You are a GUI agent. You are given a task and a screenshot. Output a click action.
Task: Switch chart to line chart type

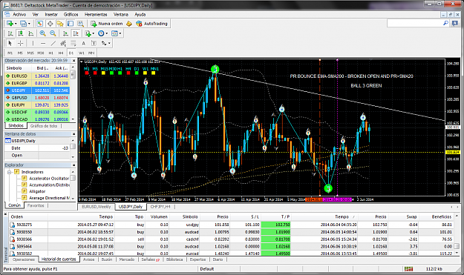pos(30,33)
